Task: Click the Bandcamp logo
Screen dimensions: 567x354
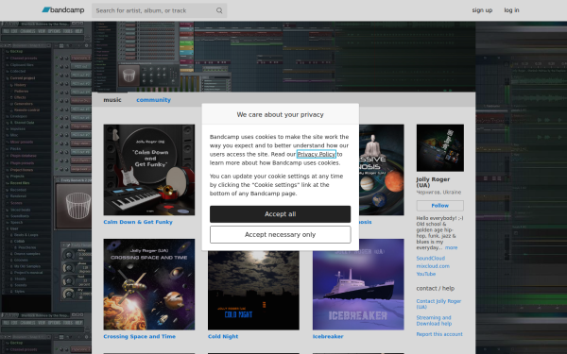Action: point(63,10)
